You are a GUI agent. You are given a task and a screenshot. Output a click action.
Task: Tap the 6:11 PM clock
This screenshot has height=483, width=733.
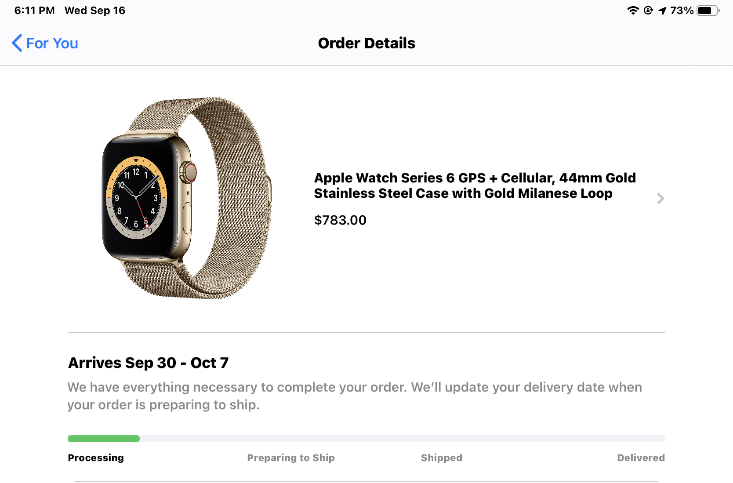pyautogui.click(x=34, y=11)
